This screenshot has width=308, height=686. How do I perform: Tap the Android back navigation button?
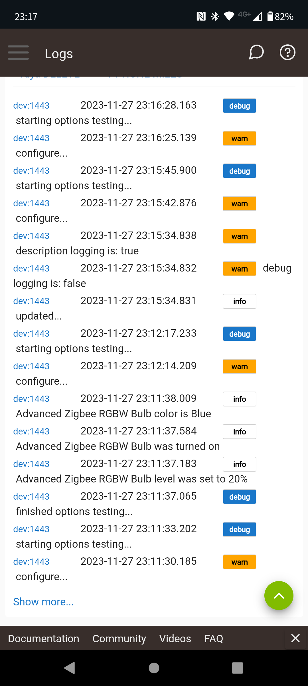[x=70, y=668]
